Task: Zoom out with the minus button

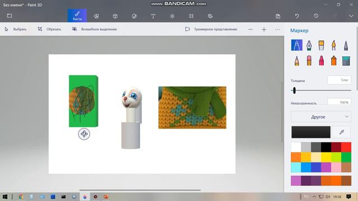Action: (251, 30)
